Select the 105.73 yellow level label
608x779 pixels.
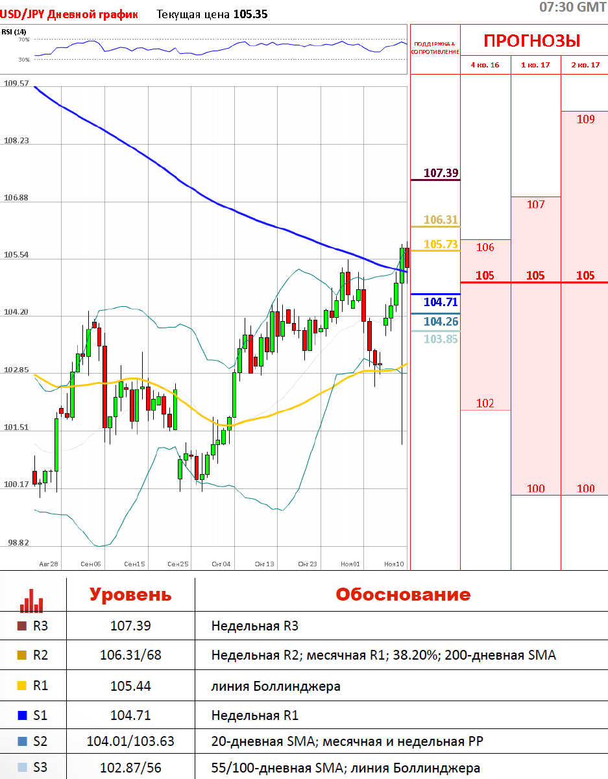tap(441, 245)
